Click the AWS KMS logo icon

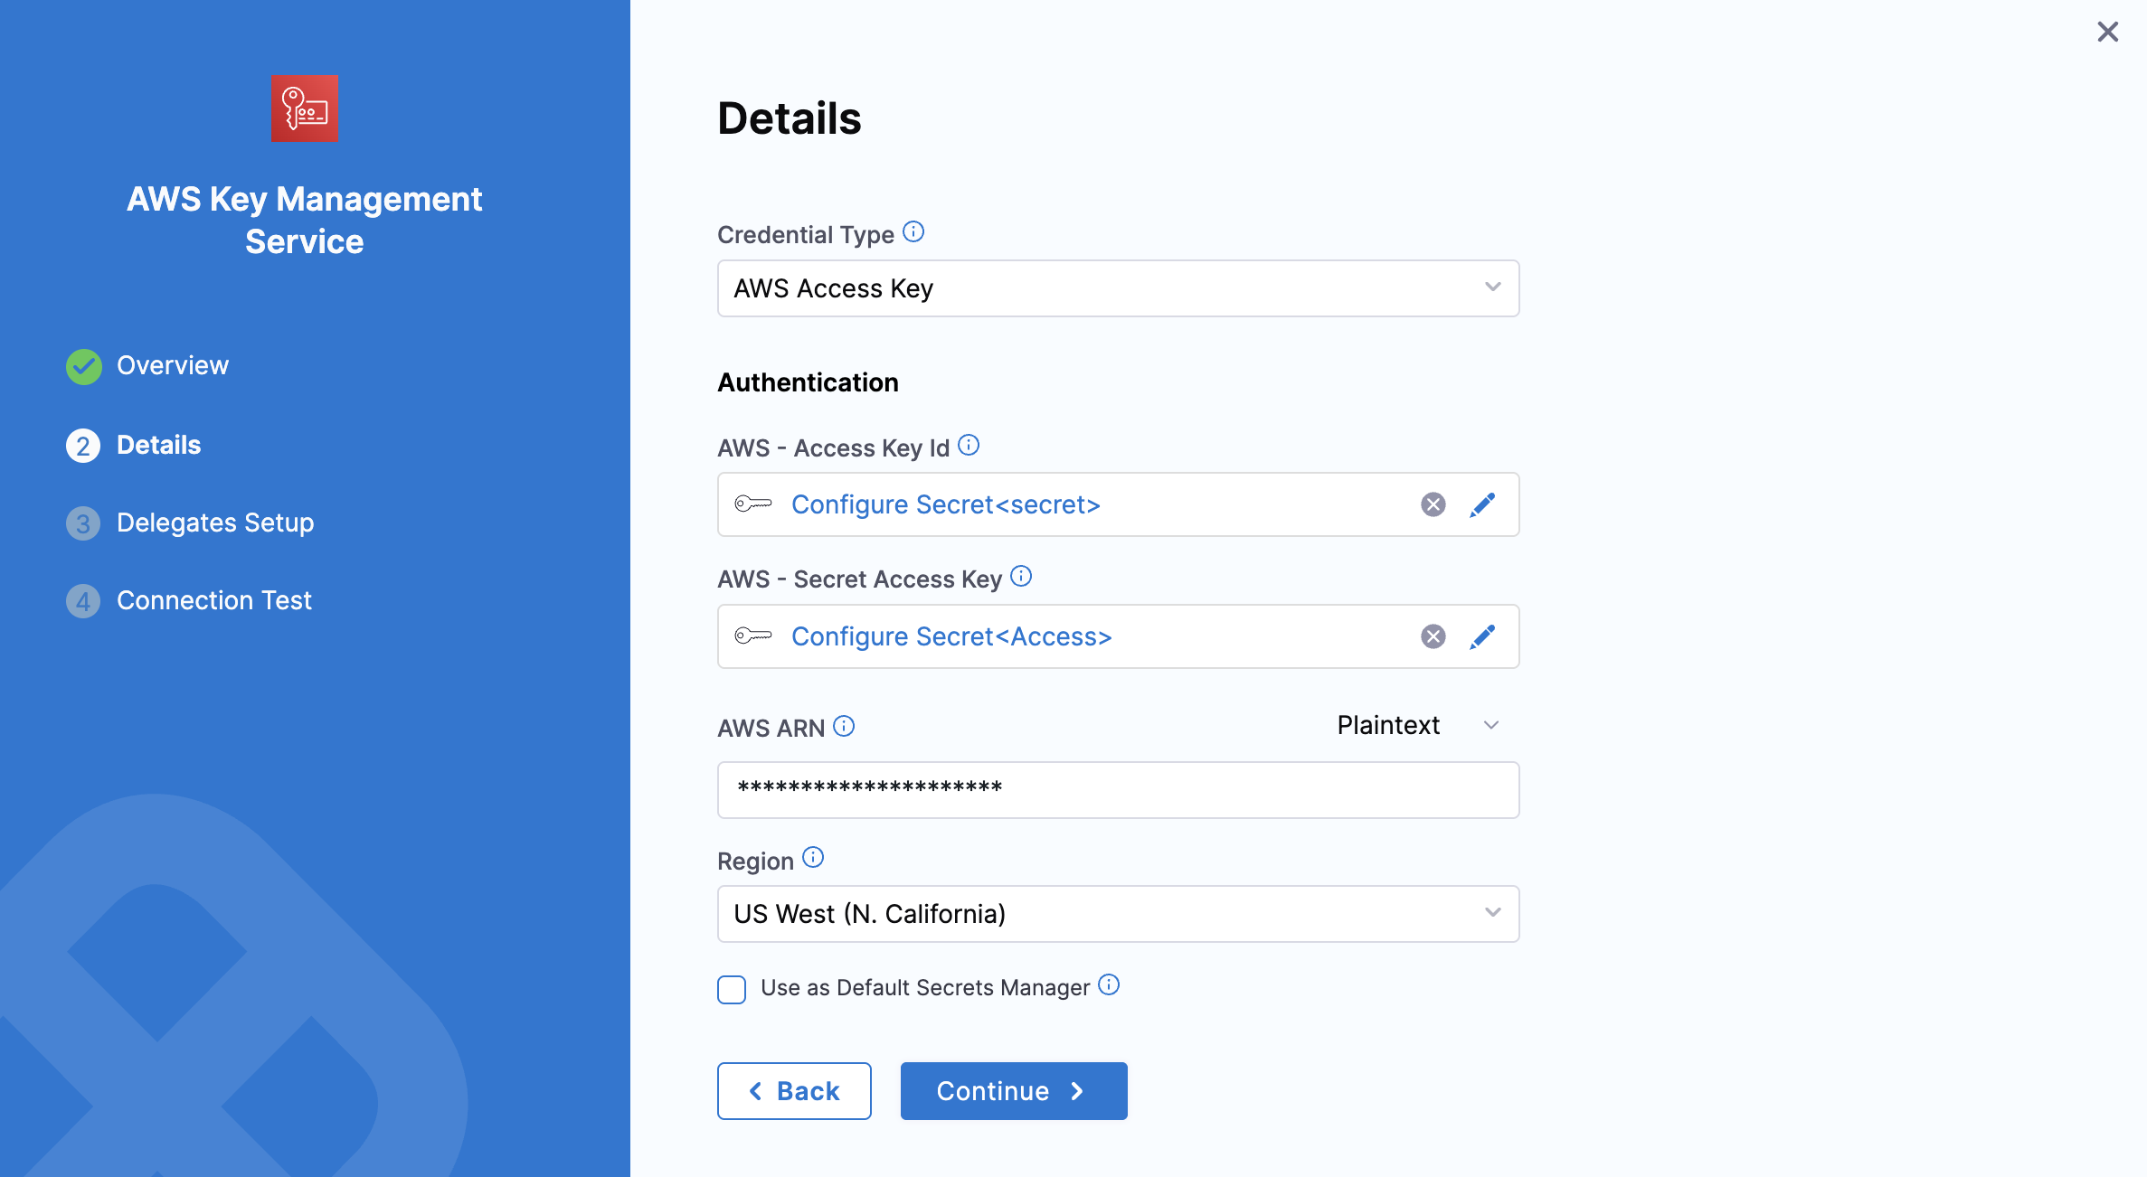click(304, 109)
